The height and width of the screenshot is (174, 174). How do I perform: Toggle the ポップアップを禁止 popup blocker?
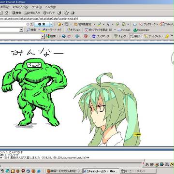point(98,30)
